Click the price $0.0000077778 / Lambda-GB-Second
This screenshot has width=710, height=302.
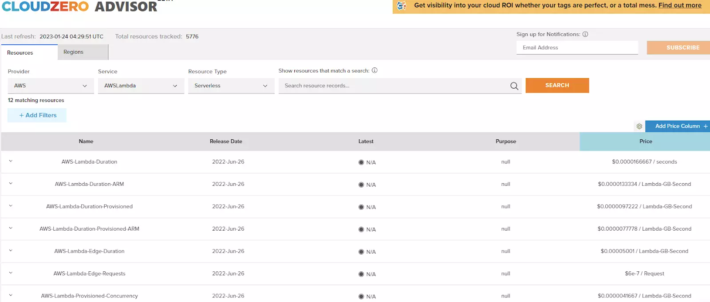pos(644,229)
